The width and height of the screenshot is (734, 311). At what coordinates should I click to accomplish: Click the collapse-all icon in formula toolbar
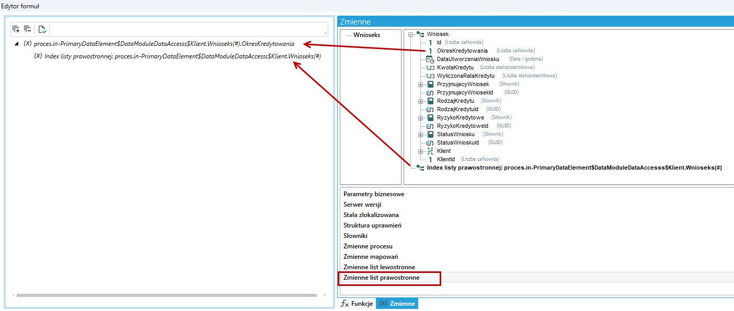click(27, 29)
